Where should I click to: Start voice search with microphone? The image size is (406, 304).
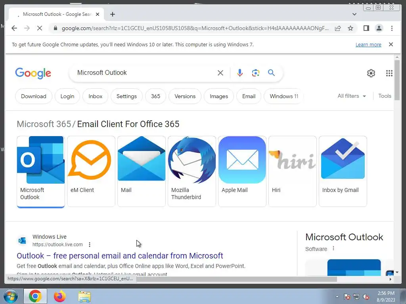click(240, 73)
